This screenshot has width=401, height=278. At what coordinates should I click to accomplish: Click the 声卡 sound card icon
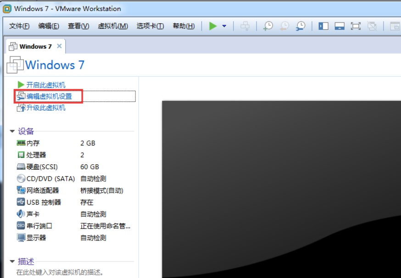(x=21, y=214)
